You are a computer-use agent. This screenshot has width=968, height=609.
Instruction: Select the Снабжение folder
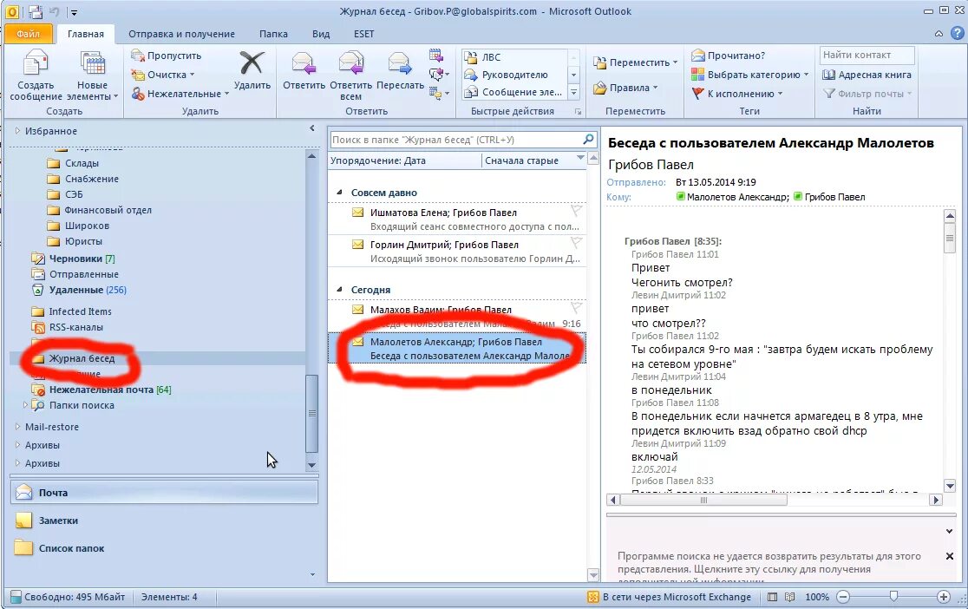coord(92,179)
